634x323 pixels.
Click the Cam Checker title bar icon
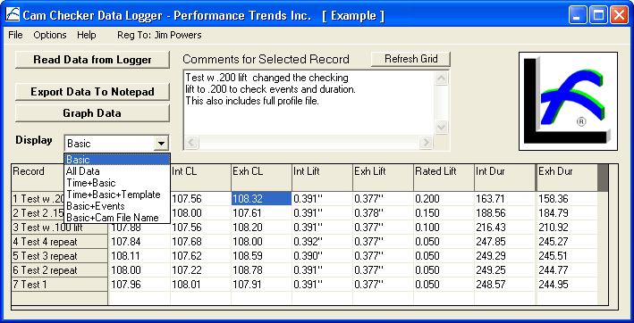click(13, 15)
